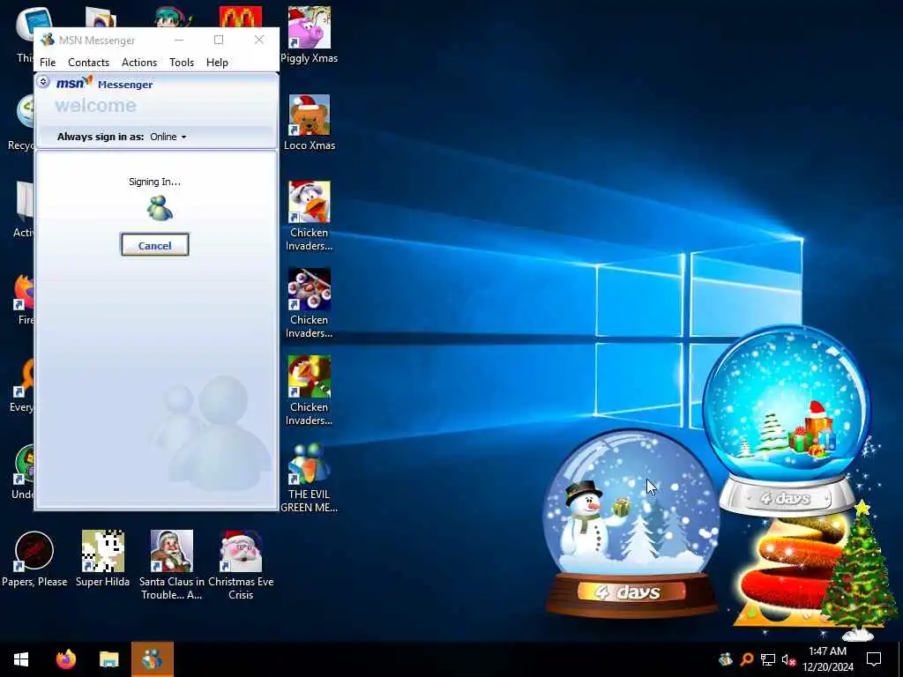Open the File menu in MSN Messenger
This screenshot has height=677, width=903.
click(x=48, y=63)
